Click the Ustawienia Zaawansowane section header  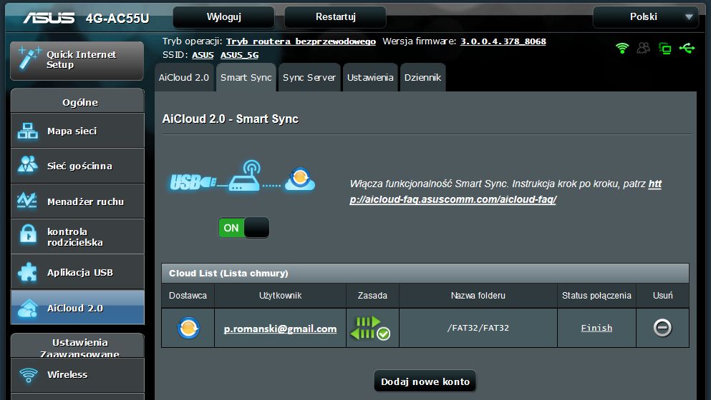pos(77,346)
